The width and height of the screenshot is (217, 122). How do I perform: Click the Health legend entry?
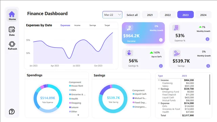(74, 99)
